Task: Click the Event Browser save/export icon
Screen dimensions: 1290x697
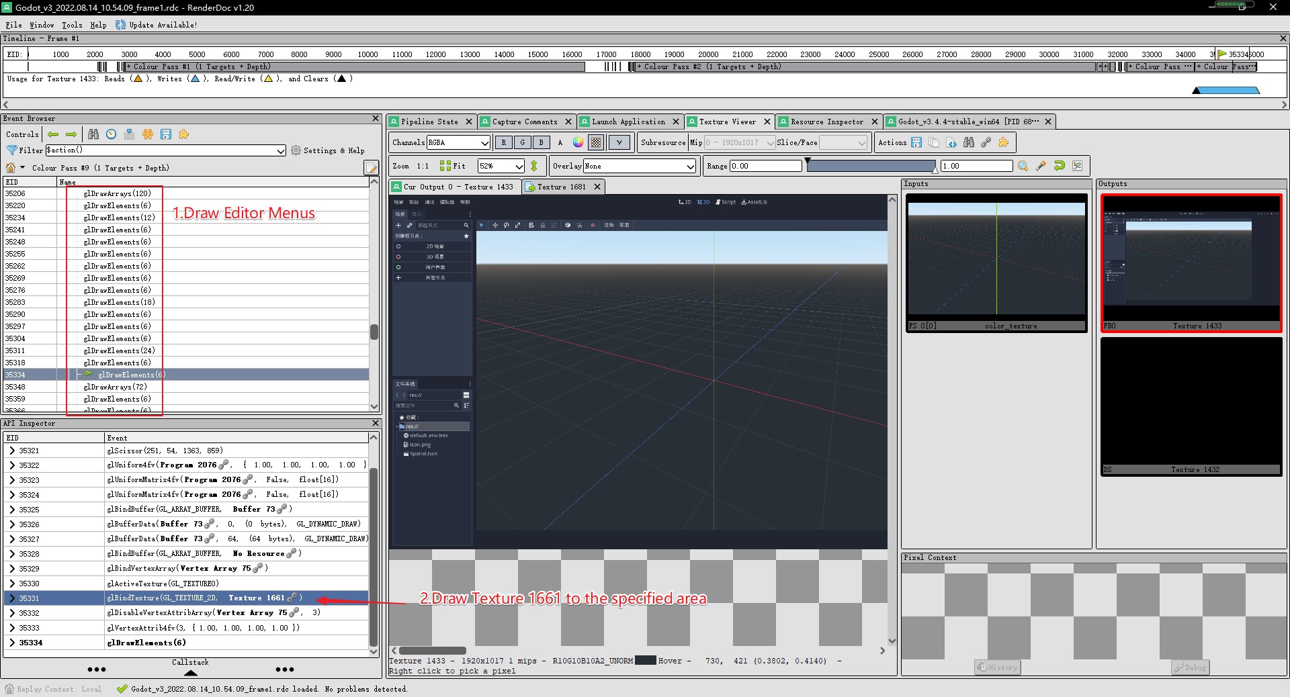Action: point(166,134)
